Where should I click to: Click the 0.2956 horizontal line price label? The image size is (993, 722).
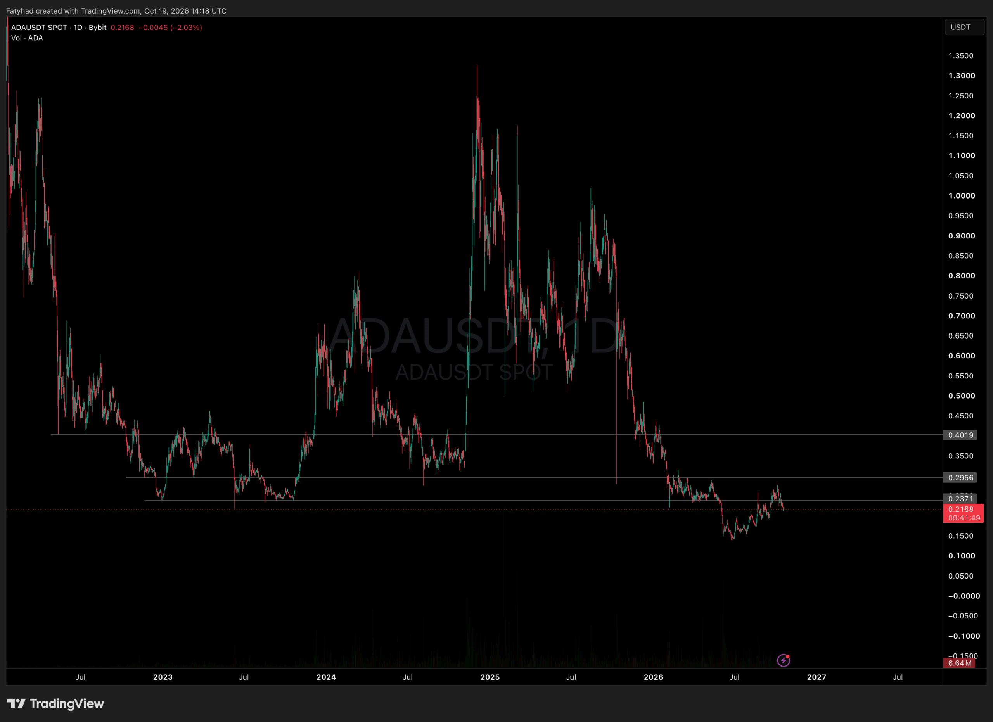tap(960, 477)
